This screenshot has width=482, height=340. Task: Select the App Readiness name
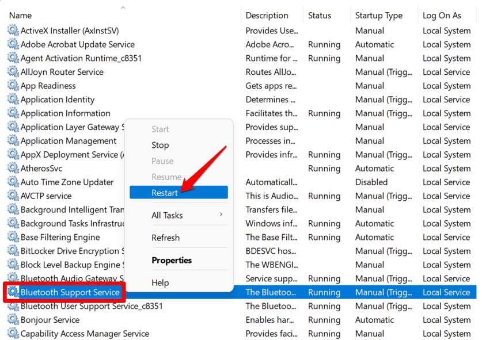pyautogui.click(x=48, y=86)
